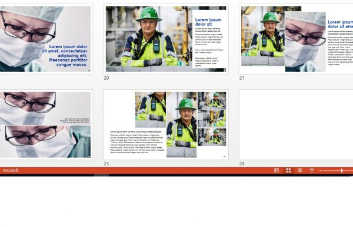
Task: Select Slide Sorter view icon
Action: pos(288,171)
